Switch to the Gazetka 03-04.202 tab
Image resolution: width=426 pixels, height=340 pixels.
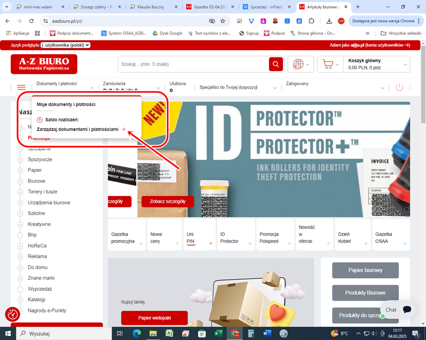click(210, 7)
